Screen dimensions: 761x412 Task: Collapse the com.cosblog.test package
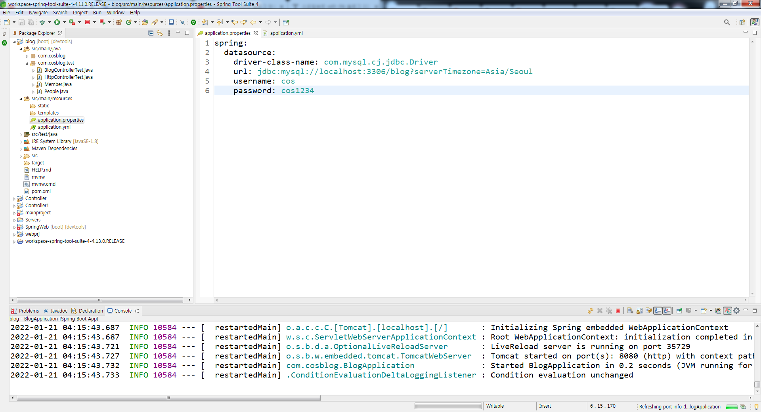click(x=27, y=63)
